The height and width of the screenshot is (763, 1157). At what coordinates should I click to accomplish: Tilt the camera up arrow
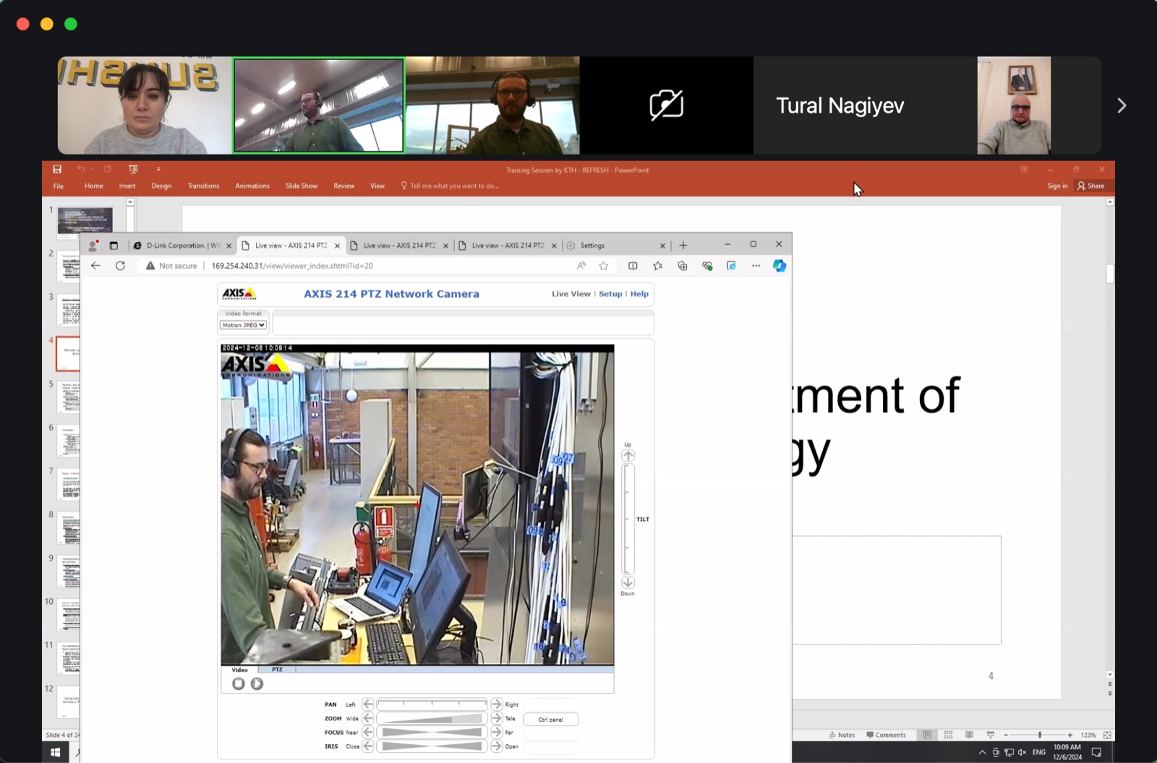pos(628,455)
